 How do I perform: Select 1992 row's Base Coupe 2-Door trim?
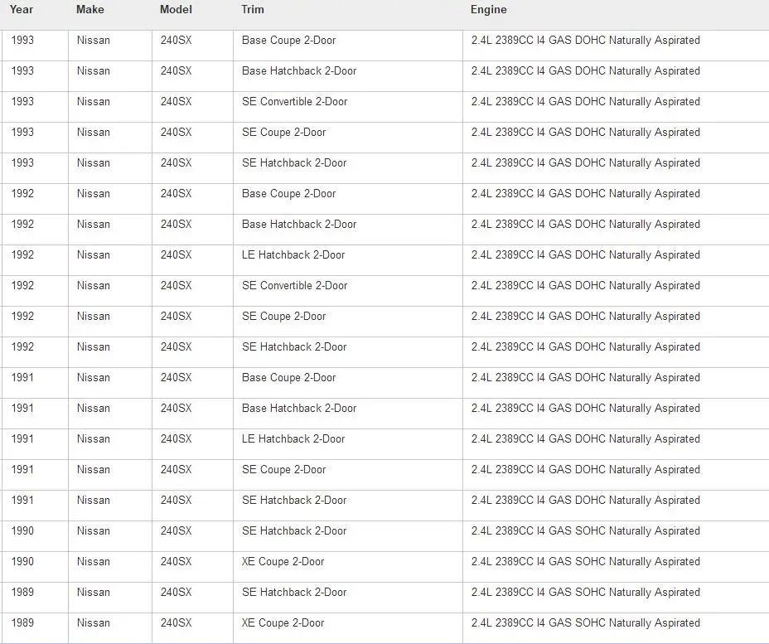(289, 194)
